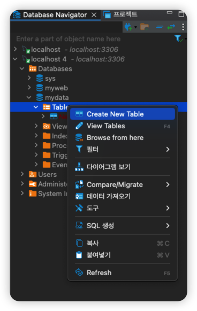Expand the Views folder
This screenshot has height=311, width=197.
click(x=36, y=126)
